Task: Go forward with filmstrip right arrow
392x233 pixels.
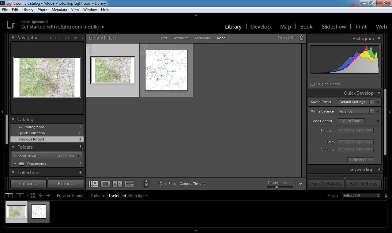Action: click(48, 195)
